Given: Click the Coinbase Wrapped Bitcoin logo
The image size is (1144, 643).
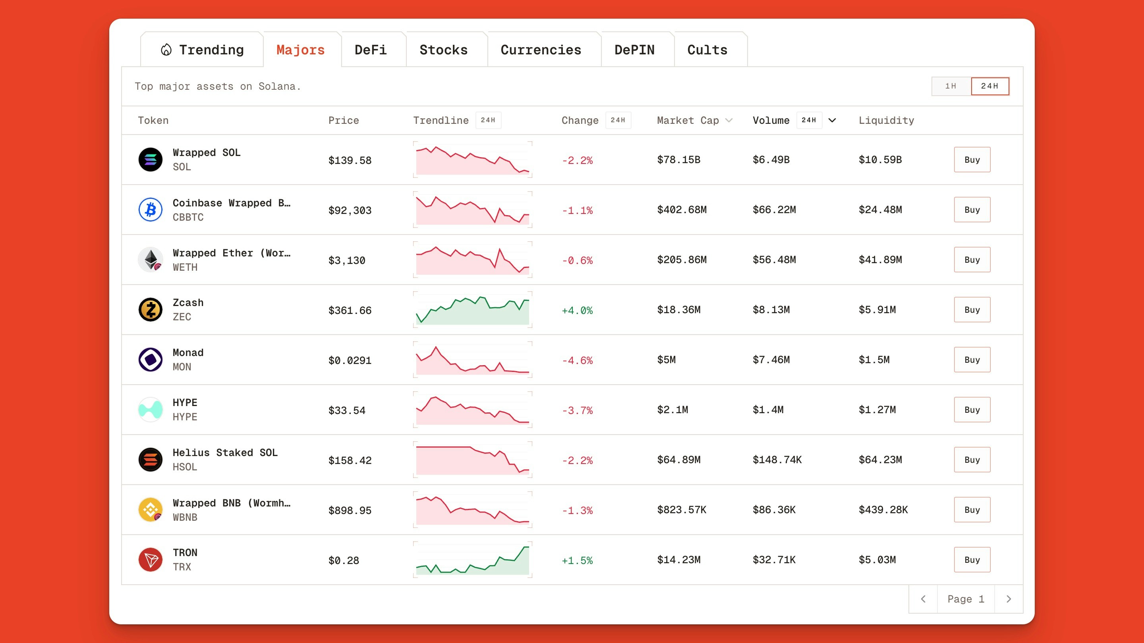Looking at the screenshot, I should [x=151, y=210].
